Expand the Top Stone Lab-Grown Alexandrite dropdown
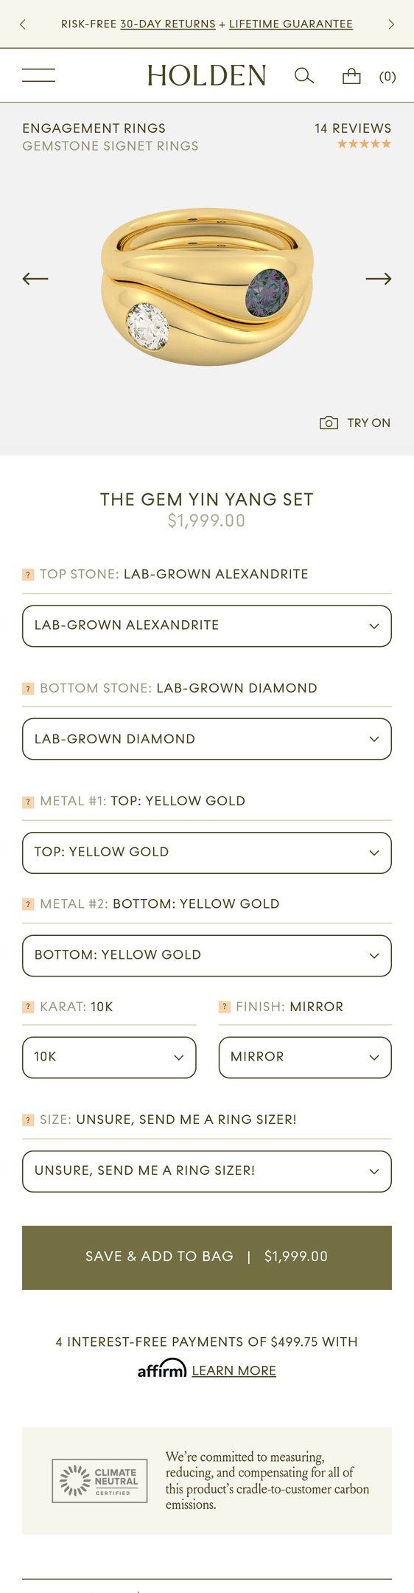414x1593 pixels. (207, 626)
